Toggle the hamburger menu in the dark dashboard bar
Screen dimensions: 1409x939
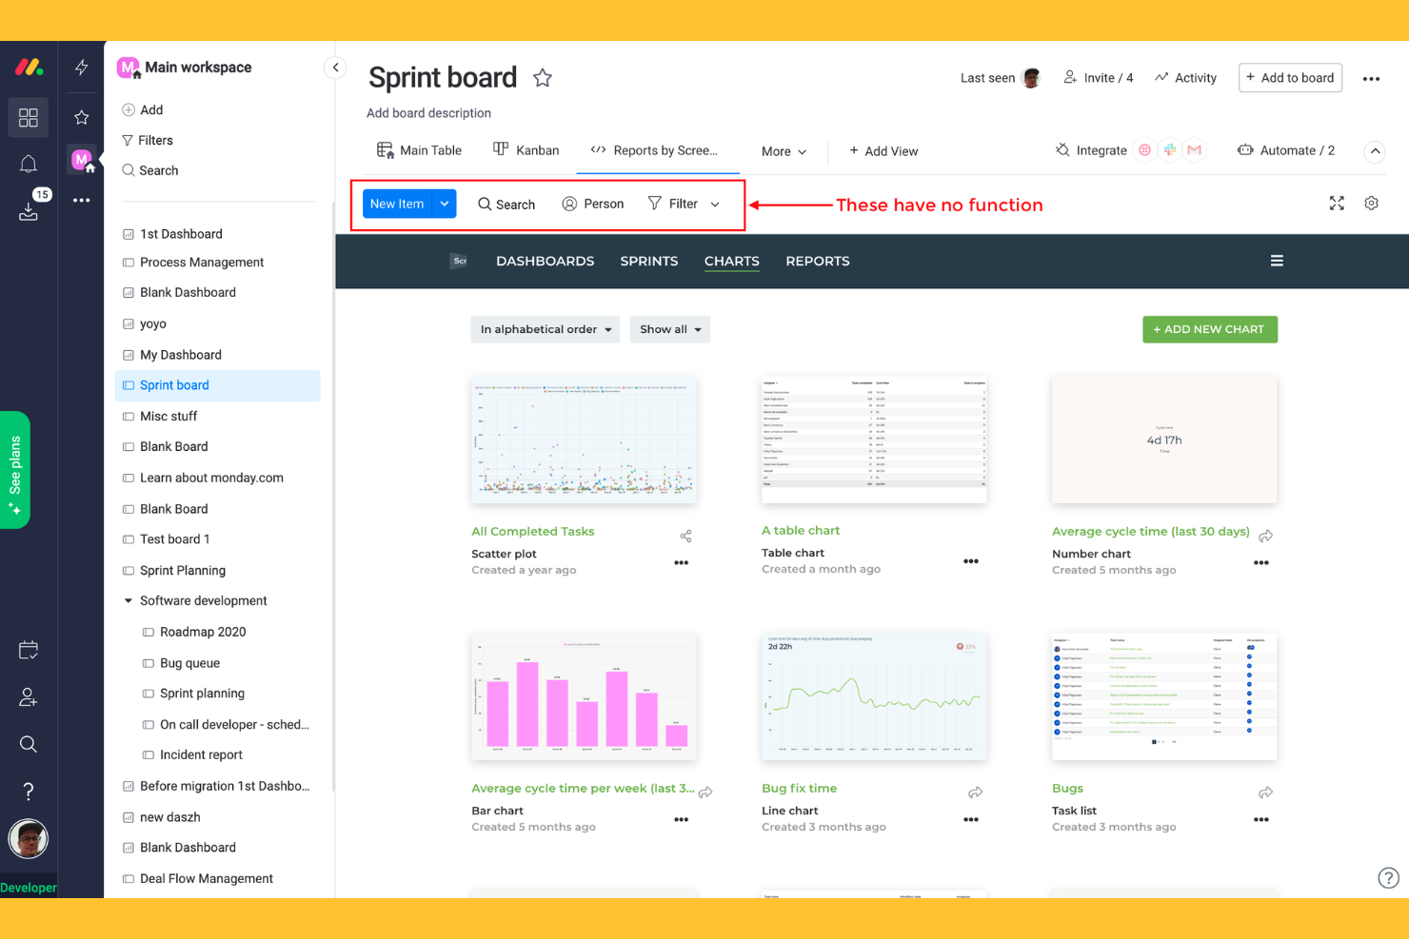[1277, 260]
